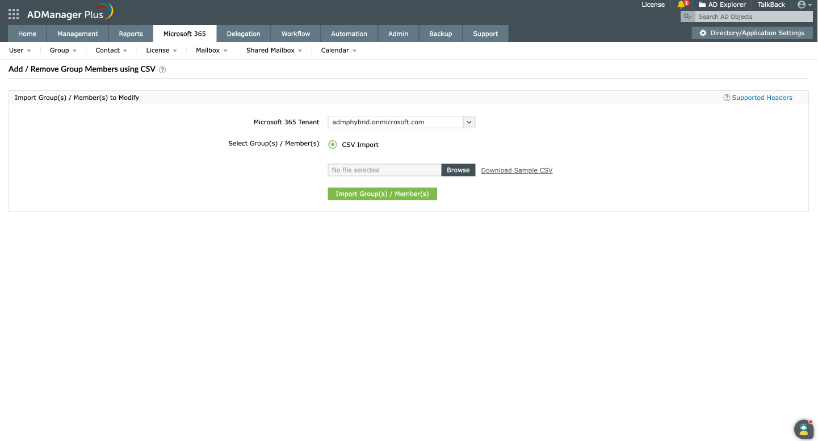Open the apps grid launcher icon
The width and height of the screenshot is (818, 441).
pyautogui.click(x=14, y=14)
